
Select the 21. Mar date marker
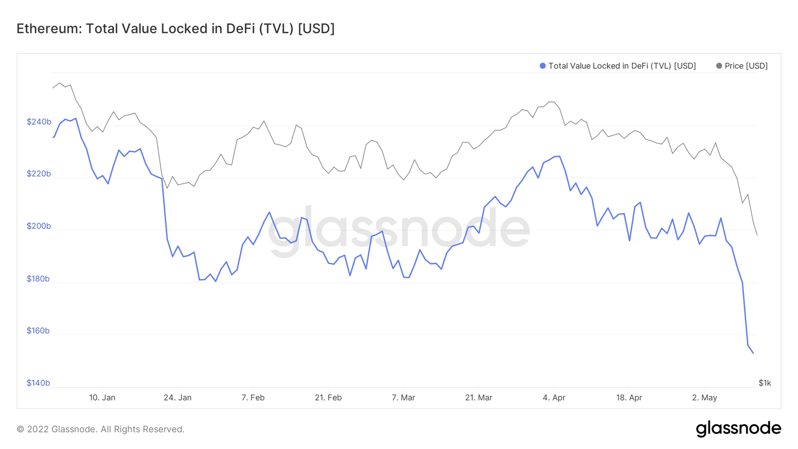tap(478, 398)
